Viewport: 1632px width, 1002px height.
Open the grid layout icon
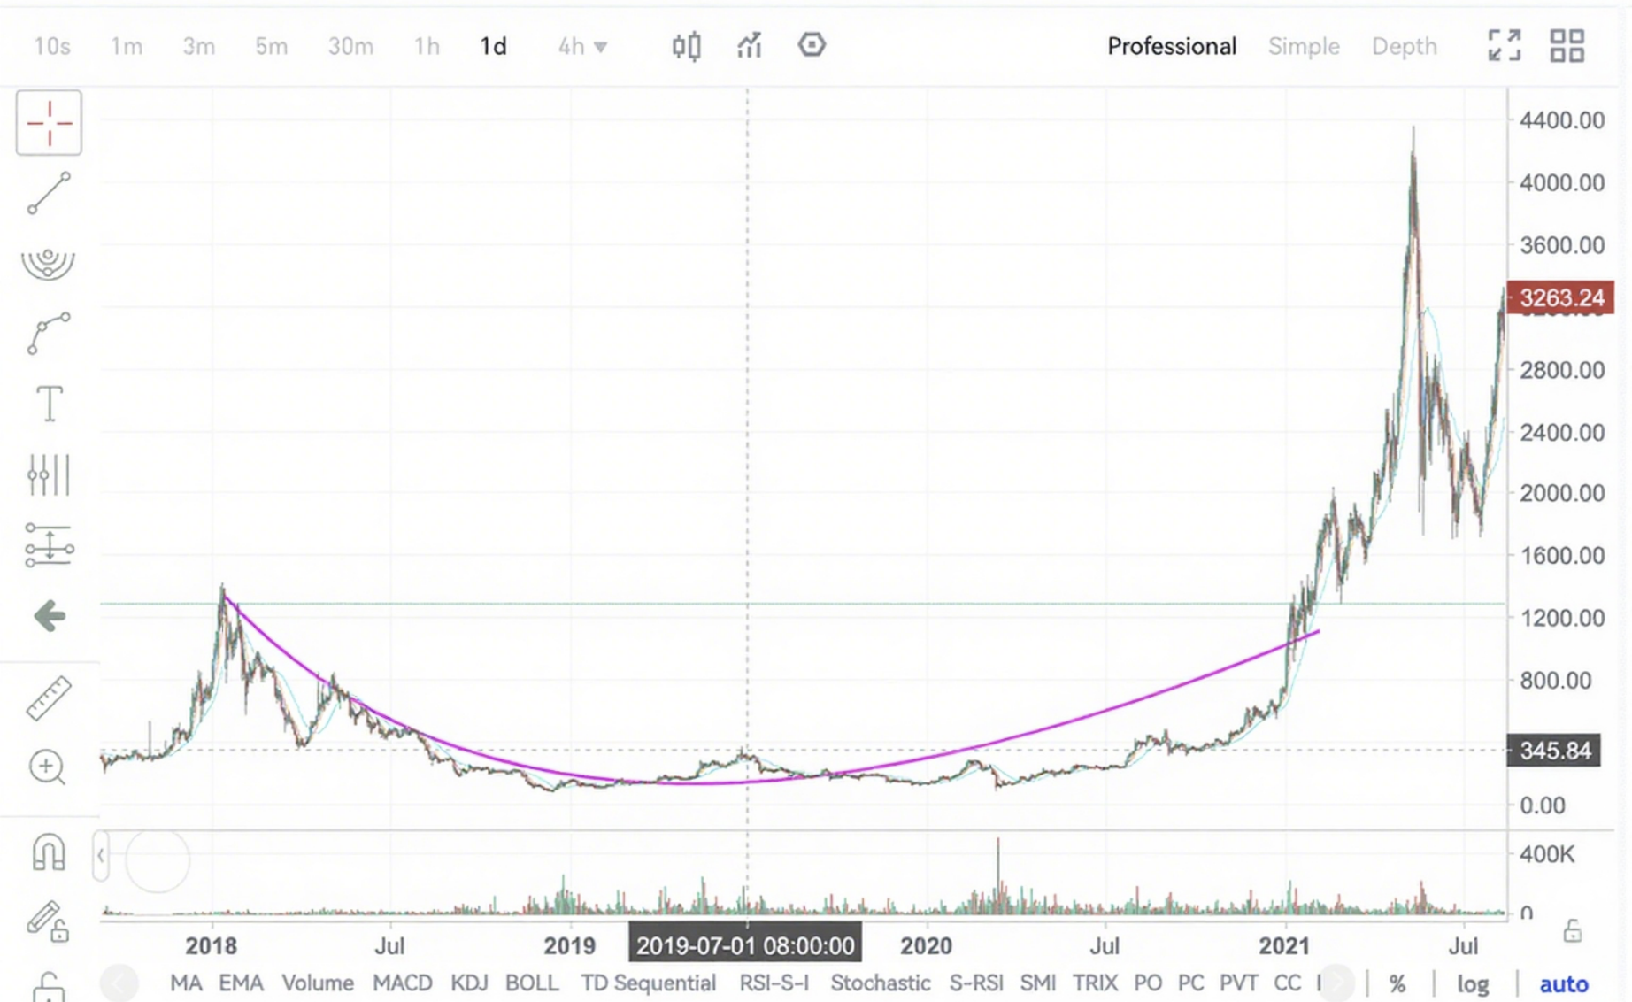coord(1567,46)
